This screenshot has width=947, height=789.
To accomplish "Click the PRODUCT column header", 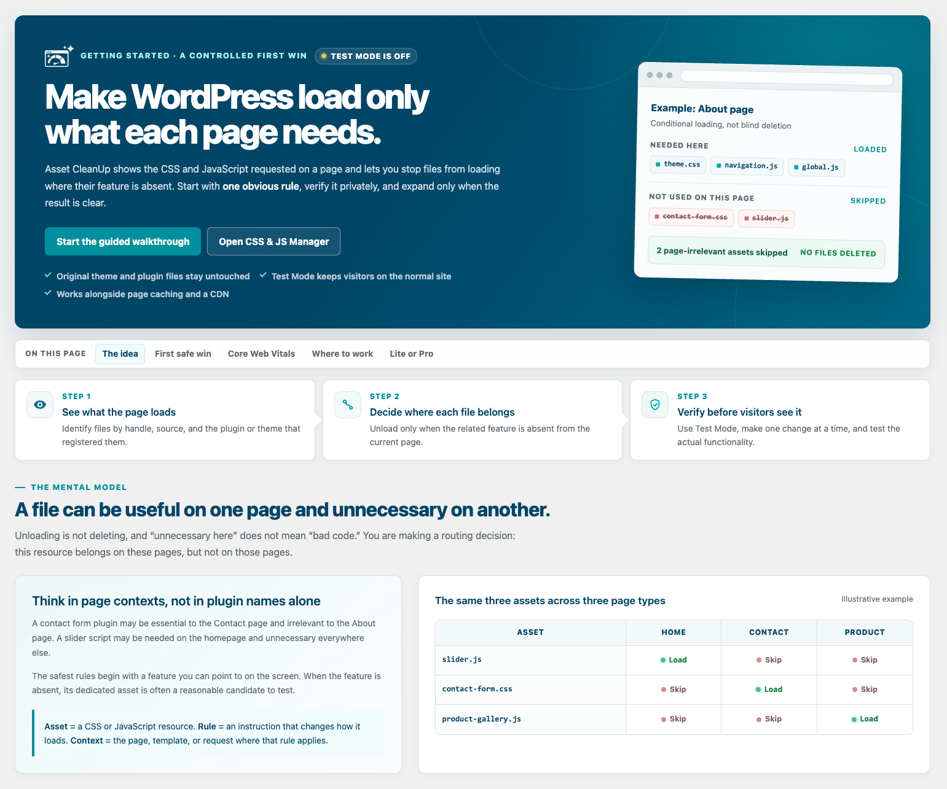I will coord(865,632).
